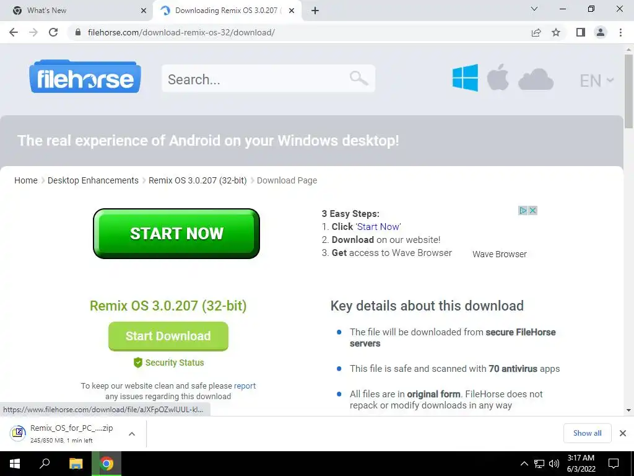
Task: Bookmark this page with star icon
Action: point(556,32)
